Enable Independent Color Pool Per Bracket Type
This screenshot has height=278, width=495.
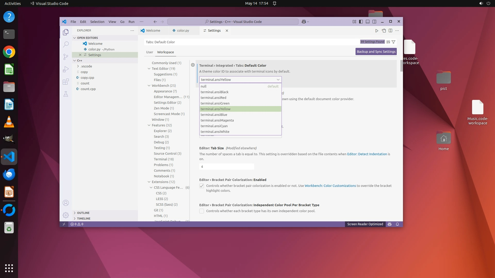point(202,211)
